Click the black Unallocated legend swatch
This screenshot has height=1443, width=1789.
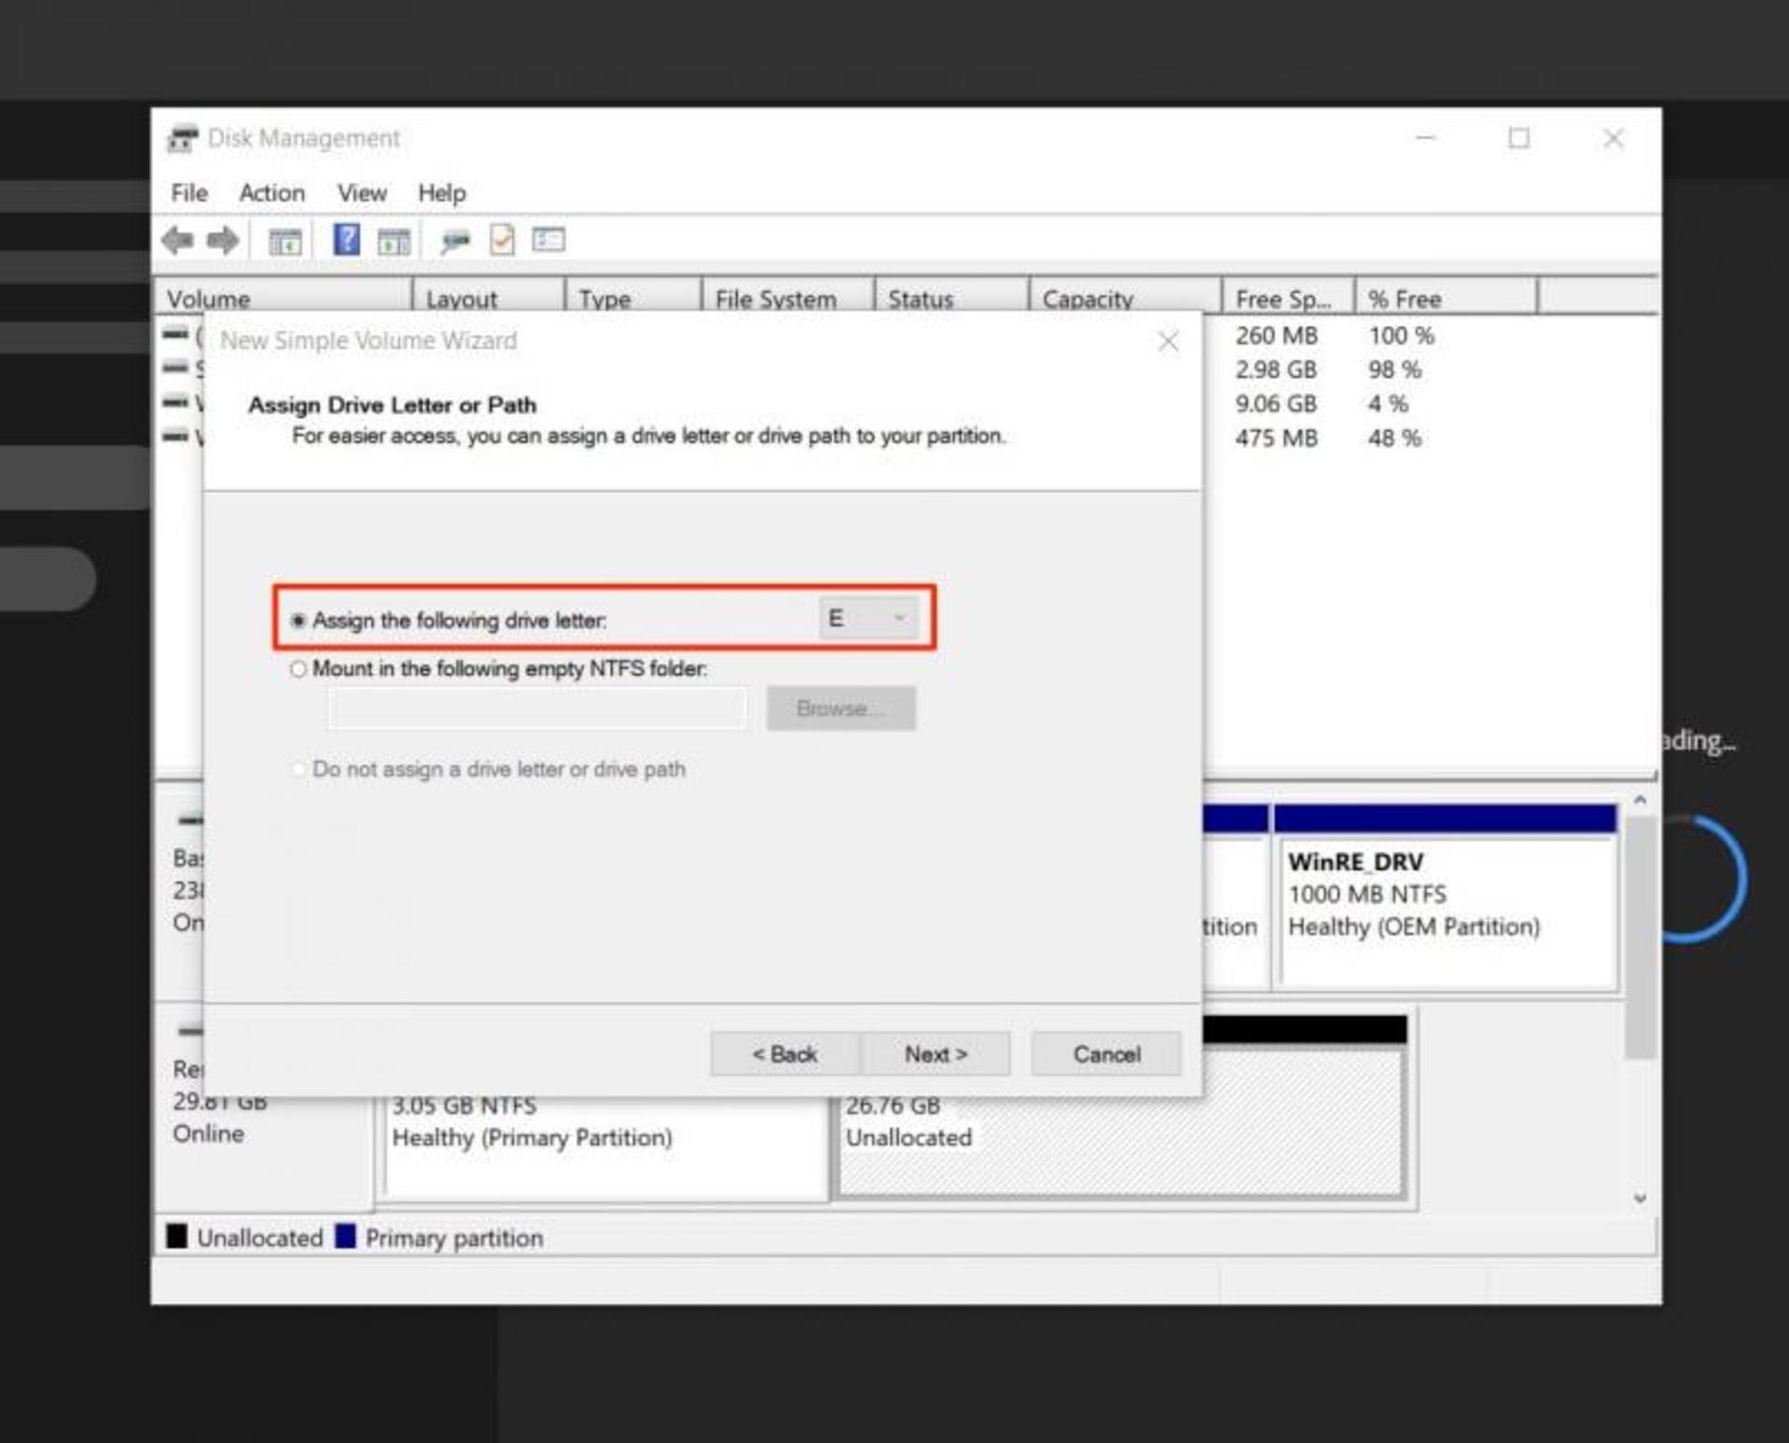[x=177, y=1237]
